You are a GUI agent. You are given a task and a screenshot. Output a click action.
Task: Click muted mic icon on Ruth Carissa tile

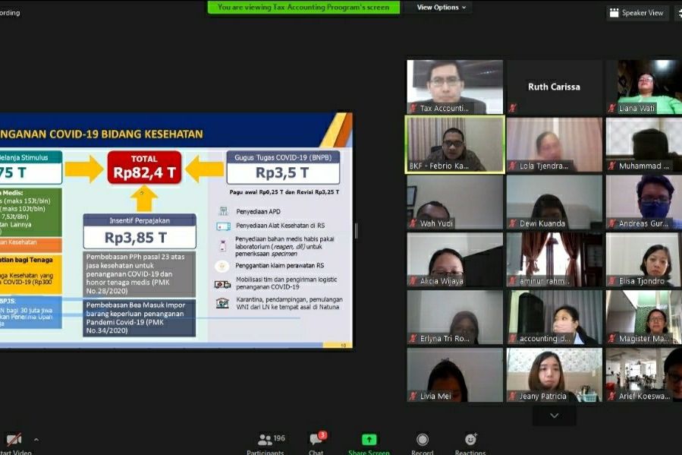tap(512, 108)
